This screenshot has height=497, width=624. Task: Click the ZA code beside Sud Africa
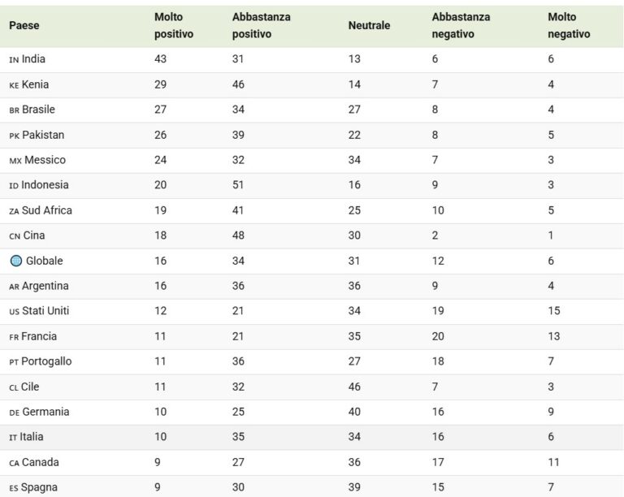point(14,211)
